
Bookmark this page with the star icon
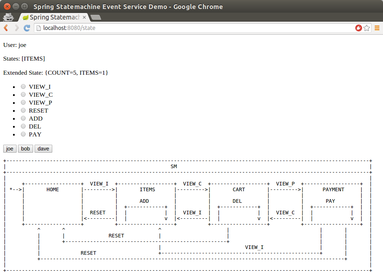(x=367, y=28)
